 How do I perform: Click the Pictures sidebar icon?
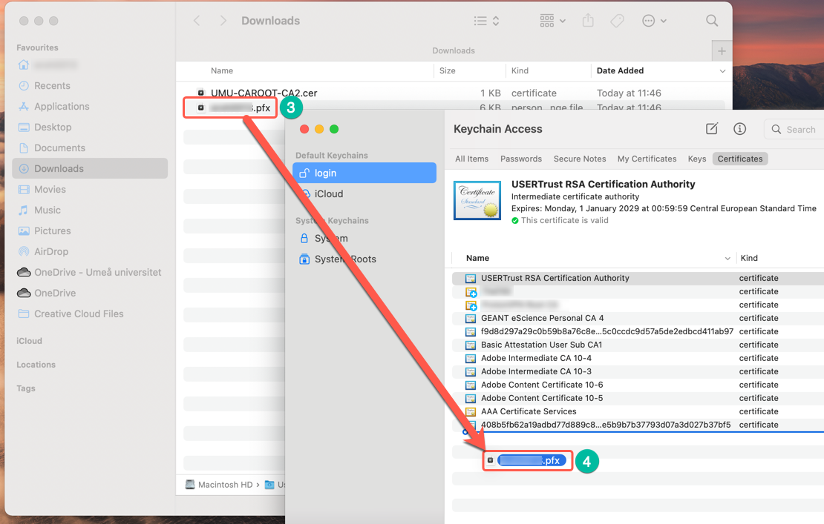click(24, 231)
